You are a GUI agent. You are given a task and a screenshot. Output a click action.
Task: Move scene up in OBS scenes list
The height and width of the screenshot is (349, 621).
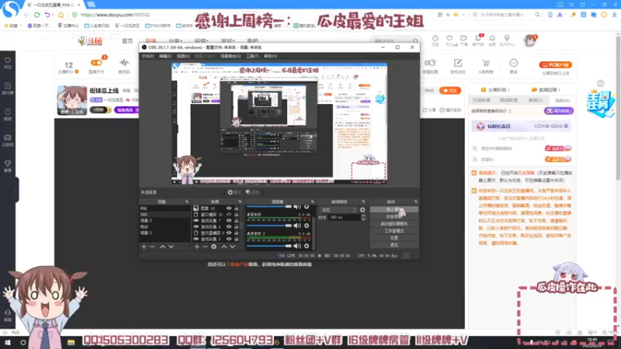click(x=162, y=247)
